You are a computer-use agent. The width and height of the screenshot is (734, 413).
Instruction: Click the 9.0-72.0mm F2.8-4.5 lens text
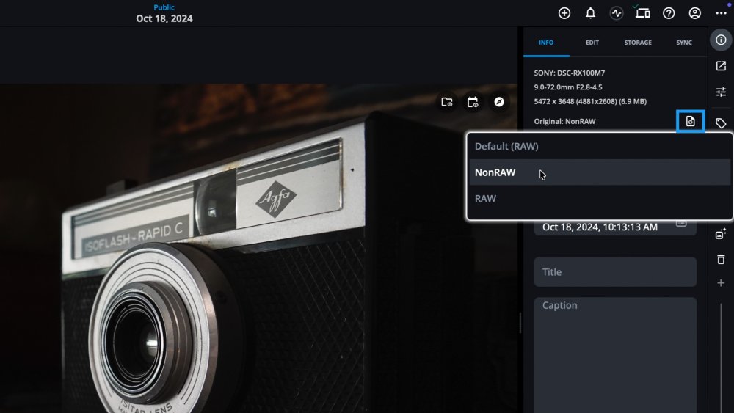point(568,87)
